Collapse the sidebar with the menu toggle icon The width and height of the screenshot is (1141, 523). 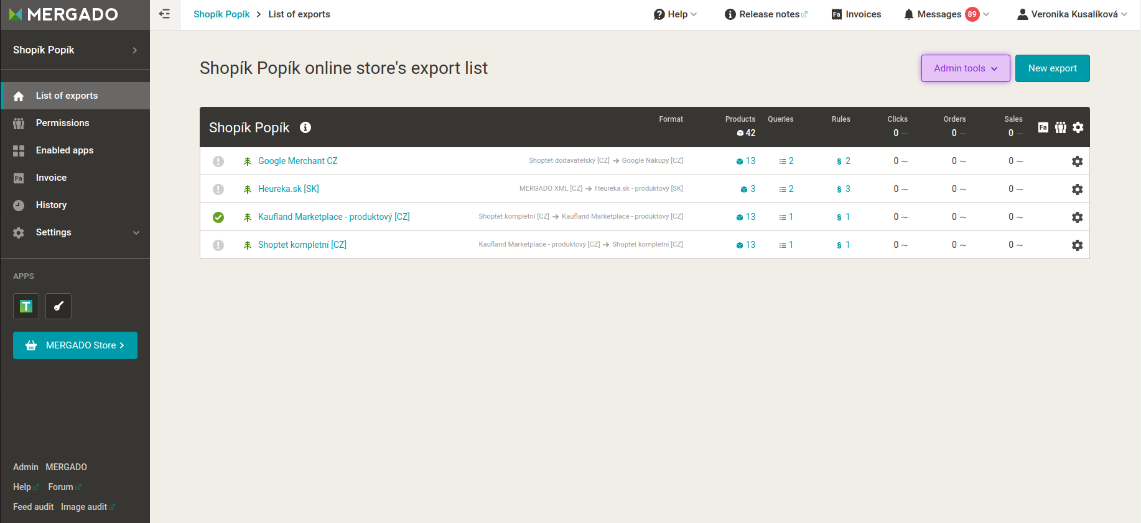coord(164,14)
